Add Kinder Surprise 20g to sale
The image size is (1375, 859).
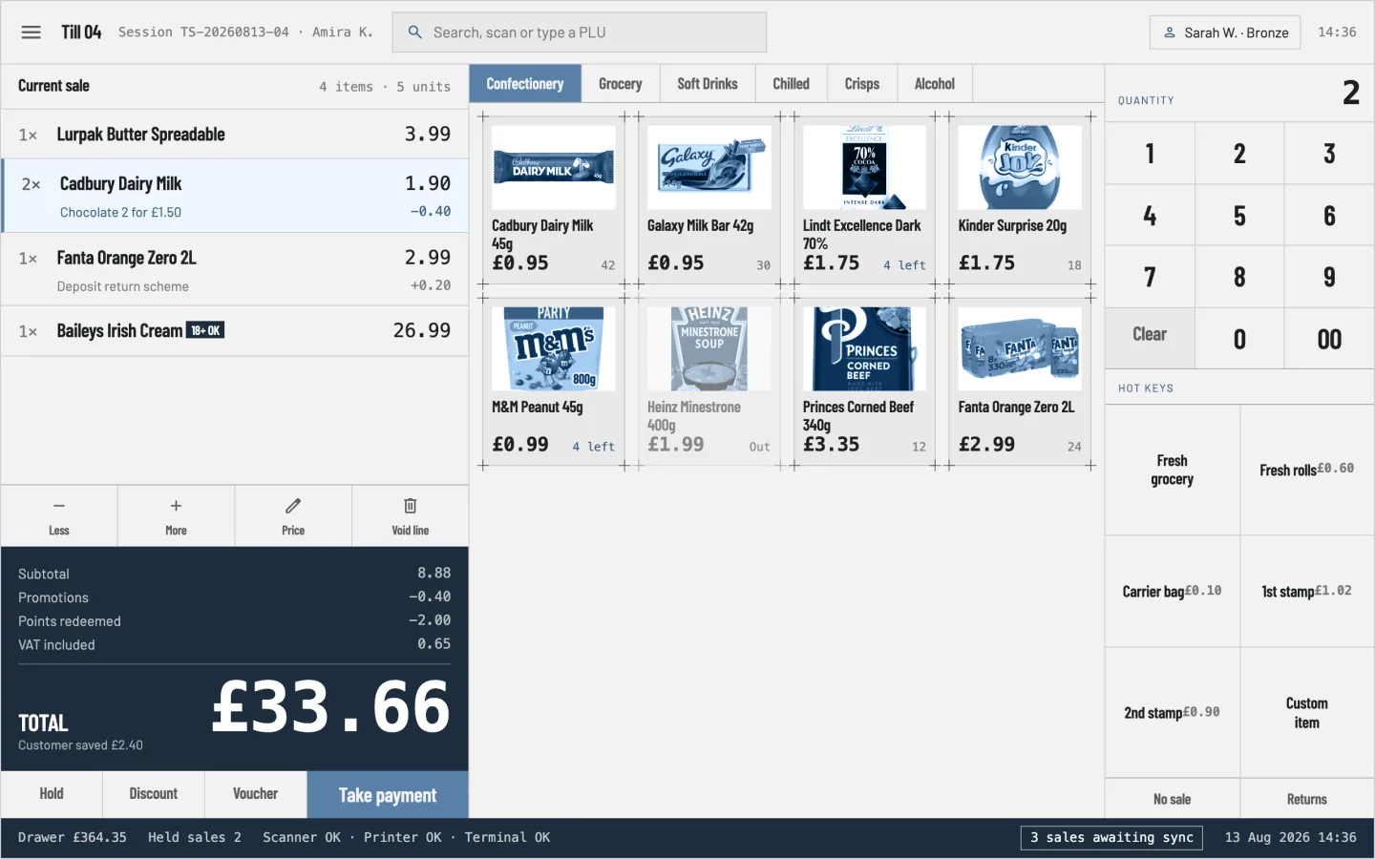[x=1020, y=200]
